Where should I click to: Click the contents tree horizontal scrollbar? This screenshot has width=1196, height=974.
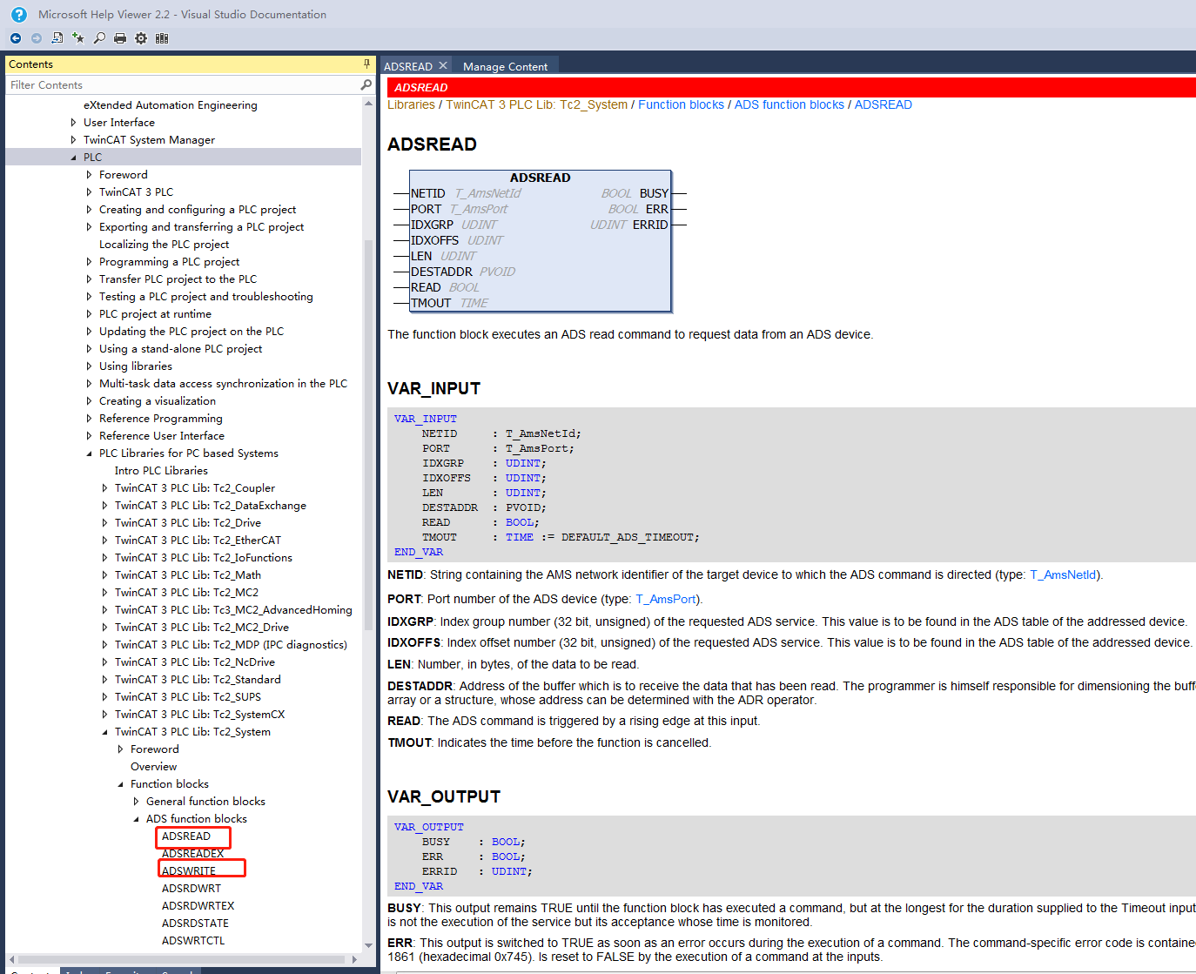point(183,959)
